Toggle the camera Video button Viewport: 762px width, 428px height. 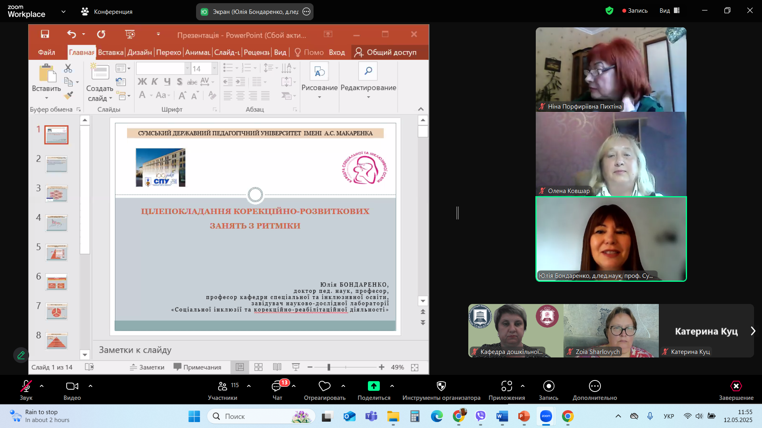[72, 386]
